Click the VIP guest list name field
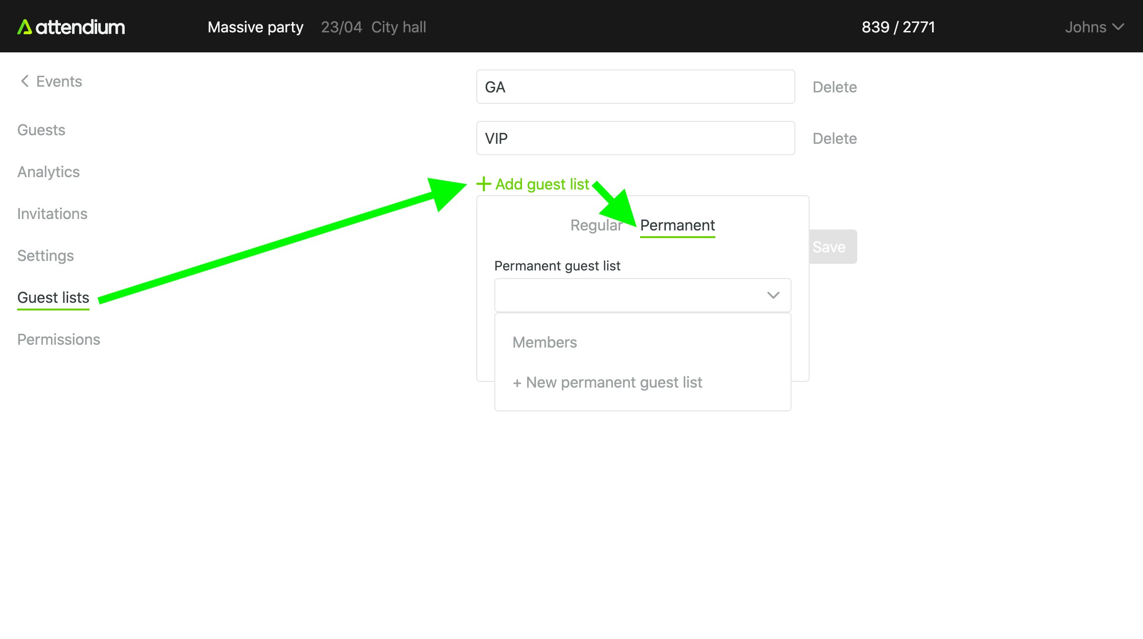The height and width of the screenshot is (639, 1143). (635, 139)
